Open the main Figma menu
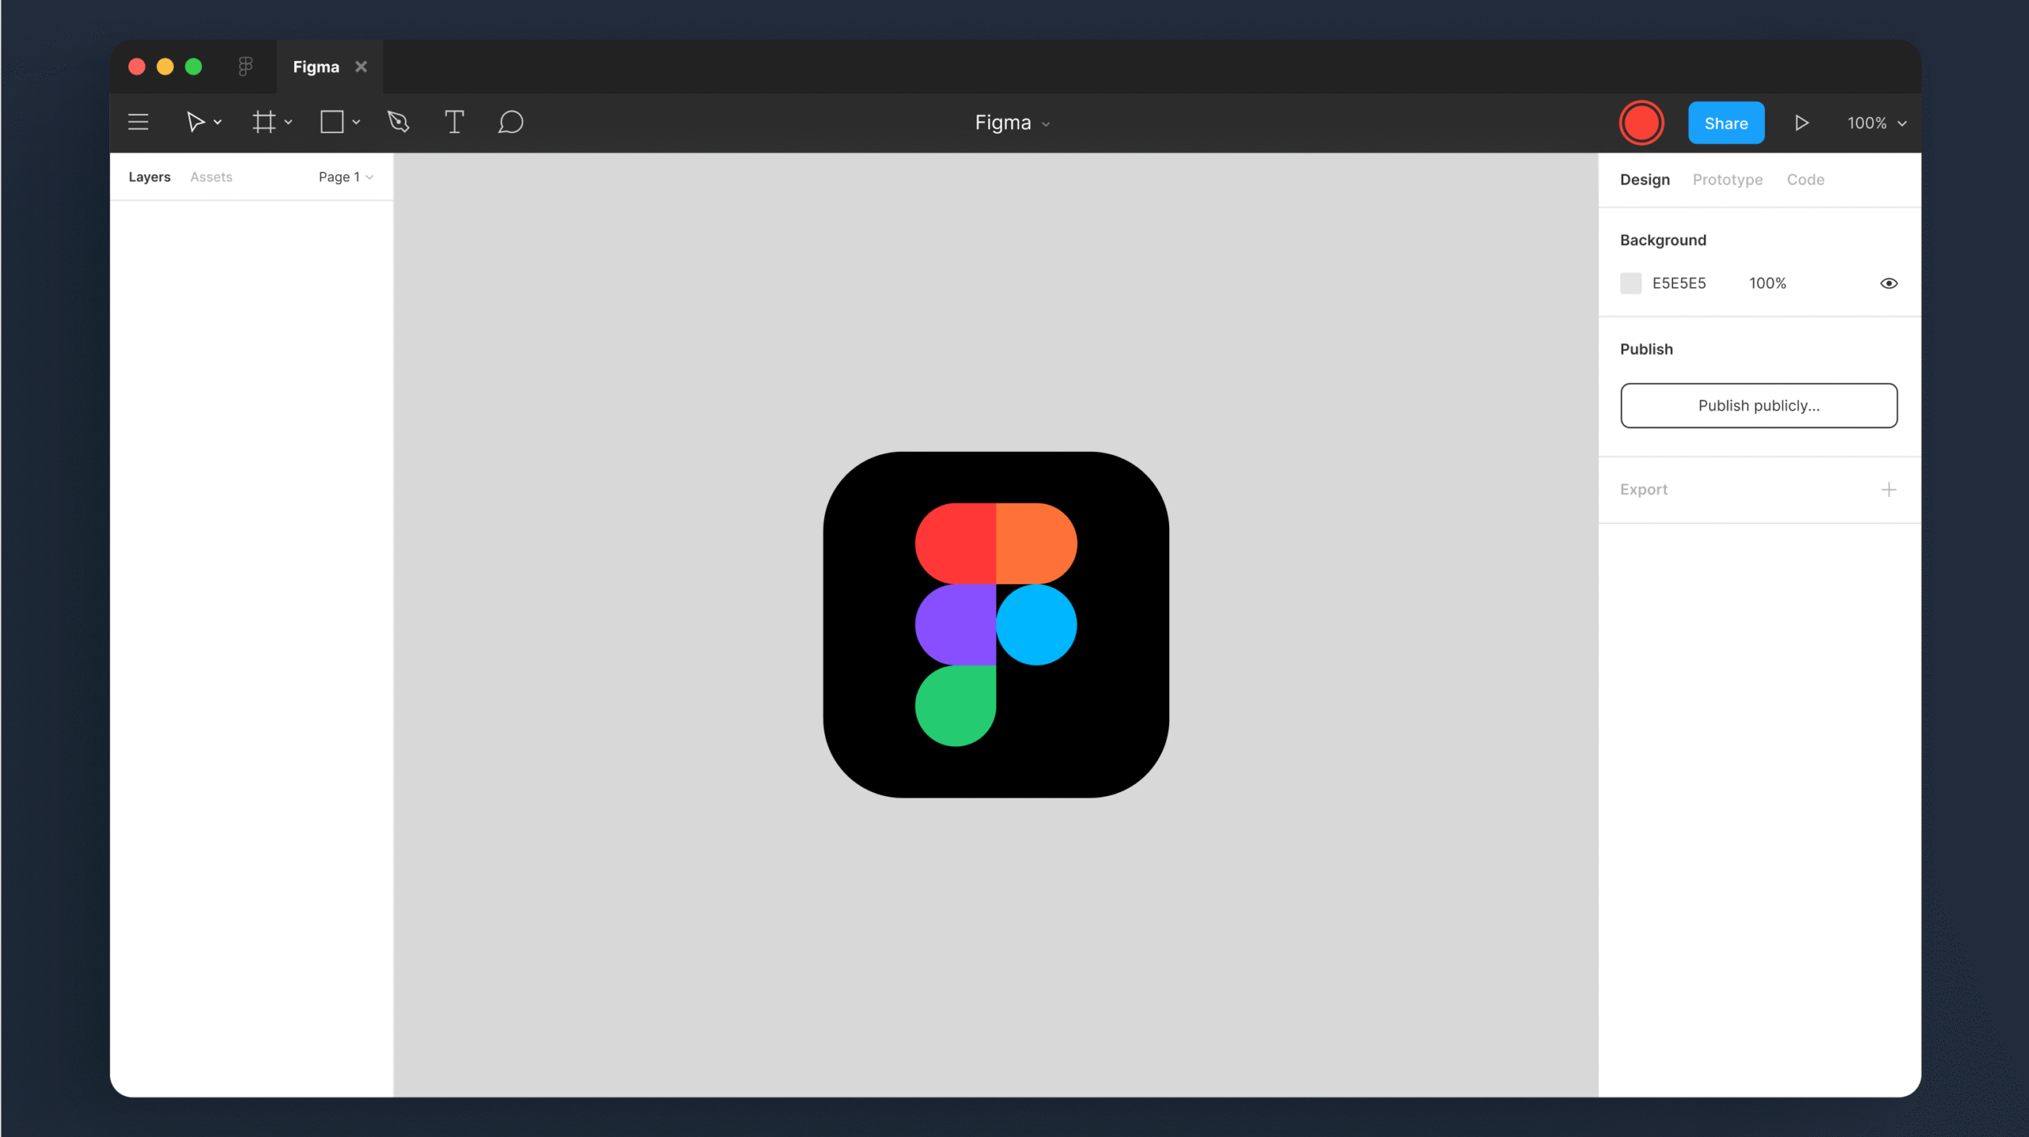2029x1137 pixels. point(138,122)
